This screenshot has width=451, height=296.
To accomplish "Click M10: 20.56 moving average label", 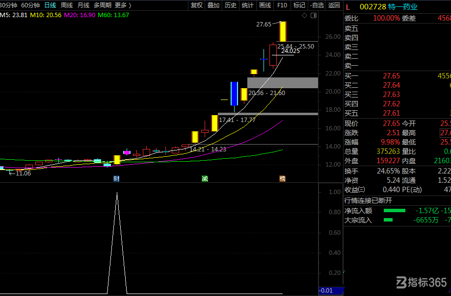I will tap(46, 15).
